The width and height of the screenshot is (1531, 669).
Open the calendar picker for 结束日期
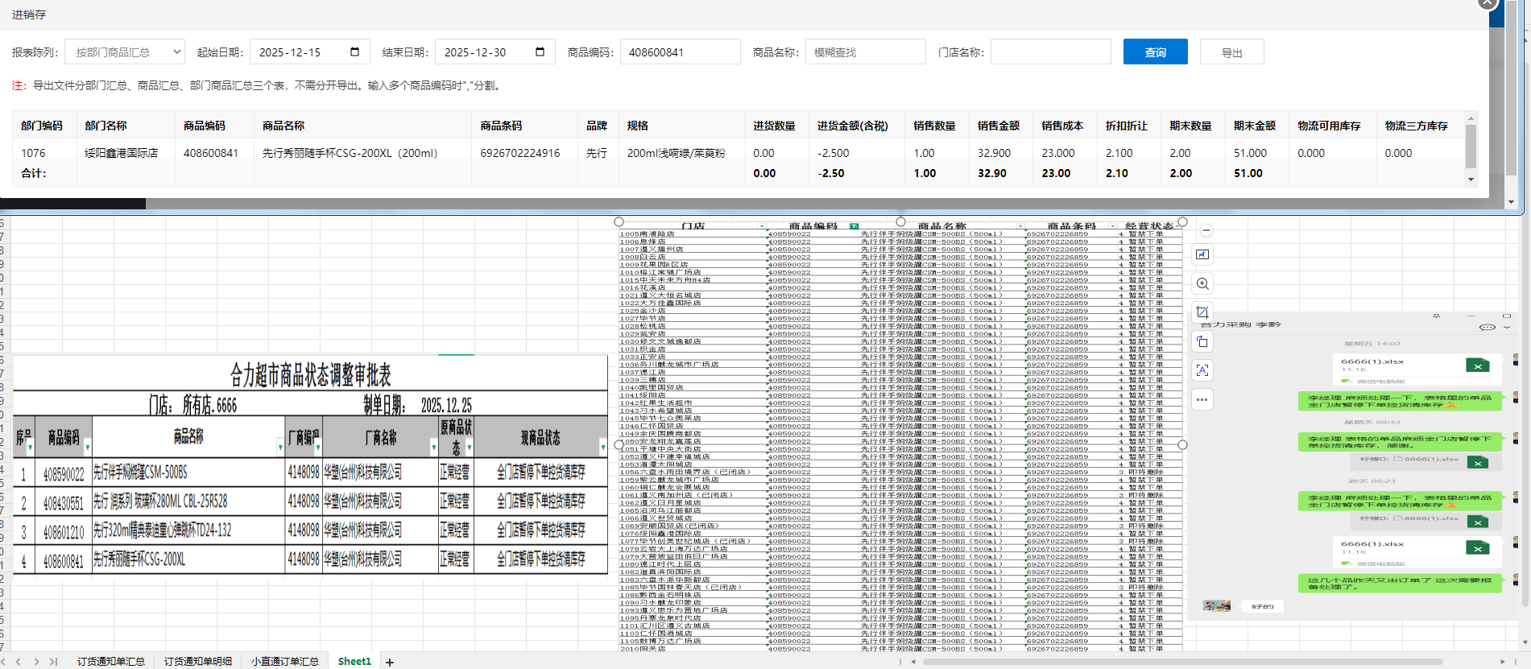(x=540, y=52)
